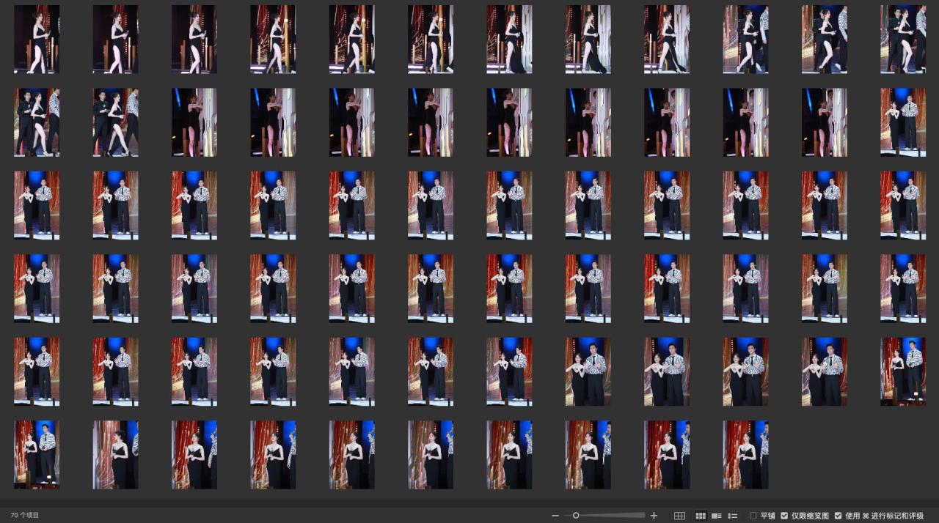Select the first thumbnail in the third row
Viewport: 939px width, 523px height.
tap(37, 206)
